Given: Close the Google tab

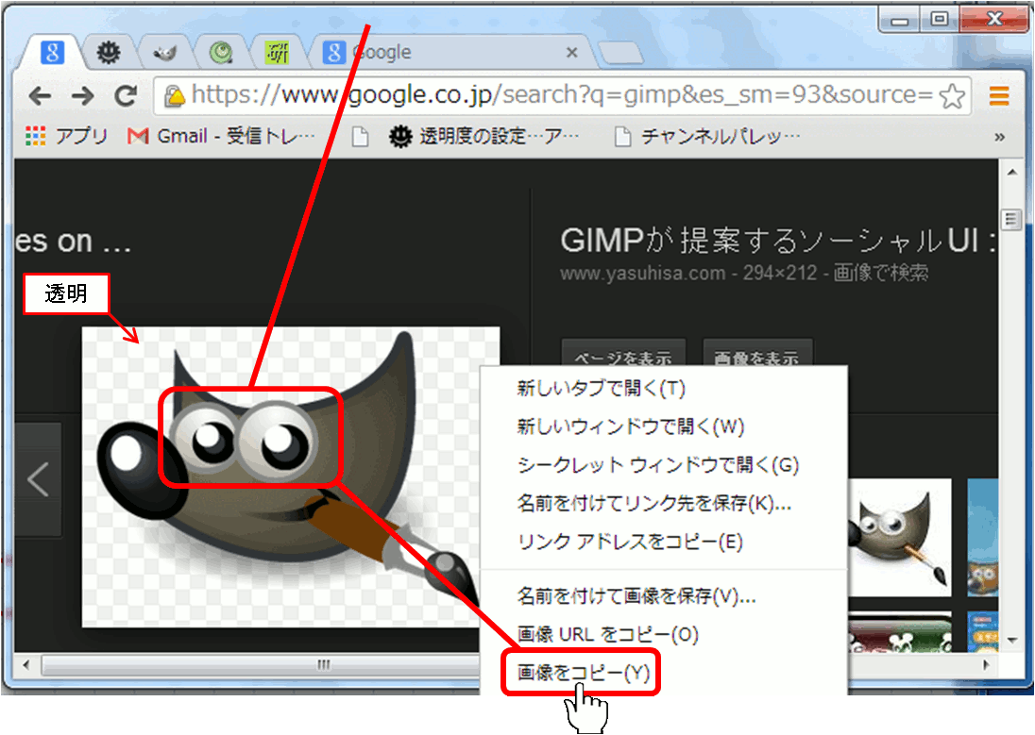Looking at the screenshot, I should (571, 53).
